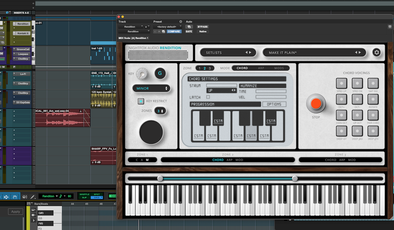The height and width of the screenshot is (230, 394).
Task: Open the progression OPTIONS
Action: [274, 104]
